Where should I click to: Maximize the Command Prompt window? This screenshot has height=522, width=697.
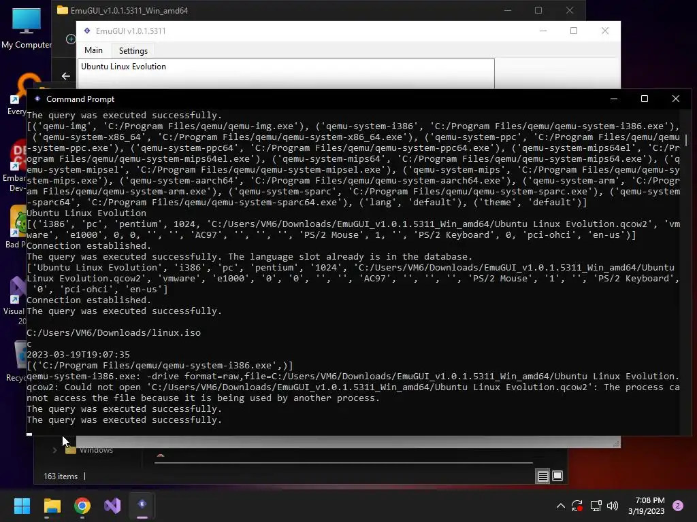[x=645, y=99]
